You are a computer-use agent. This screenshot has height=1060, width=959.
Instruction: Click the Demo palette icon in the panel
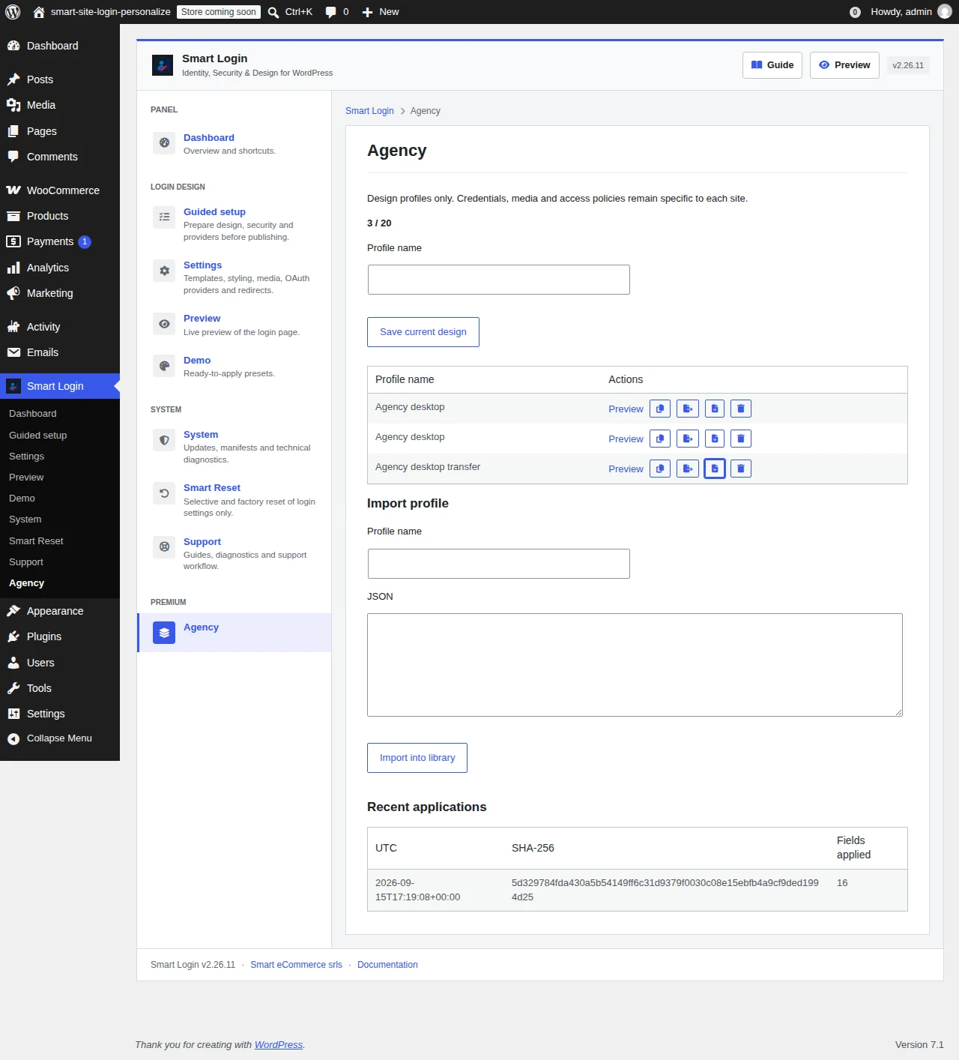(164, 366)
